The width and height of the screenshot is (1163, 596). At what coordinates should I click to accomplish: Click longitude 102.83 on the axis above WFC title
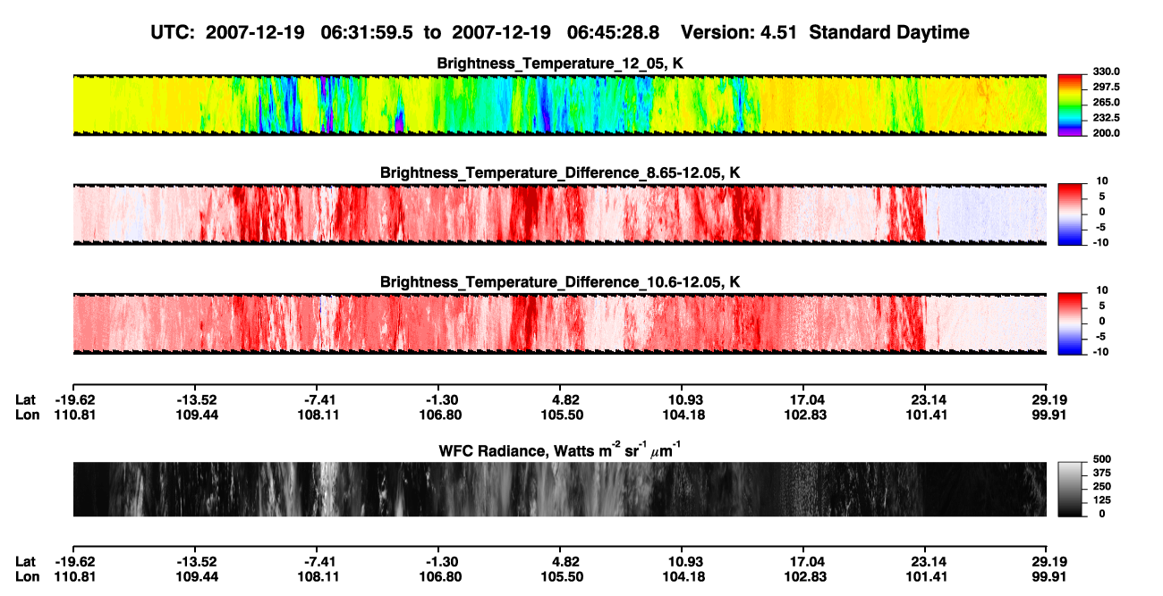[x=806, y=415]
